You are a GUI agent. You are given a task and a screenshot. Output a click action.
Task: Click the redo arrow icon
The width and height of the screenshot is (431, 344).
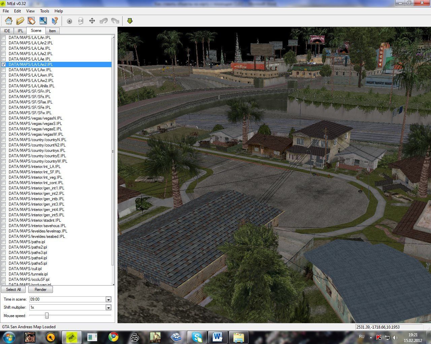click(x=115, y=21)
